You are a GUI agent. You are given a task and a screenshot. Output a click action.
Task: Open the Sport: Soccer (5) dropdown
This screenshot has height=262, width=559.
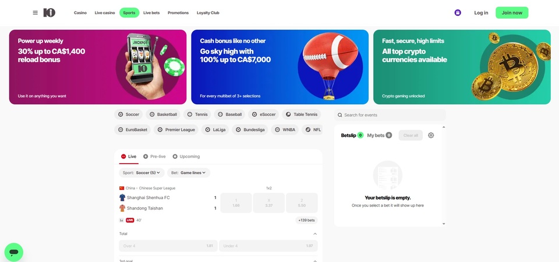pyautogui.click(x=141, y=173)
